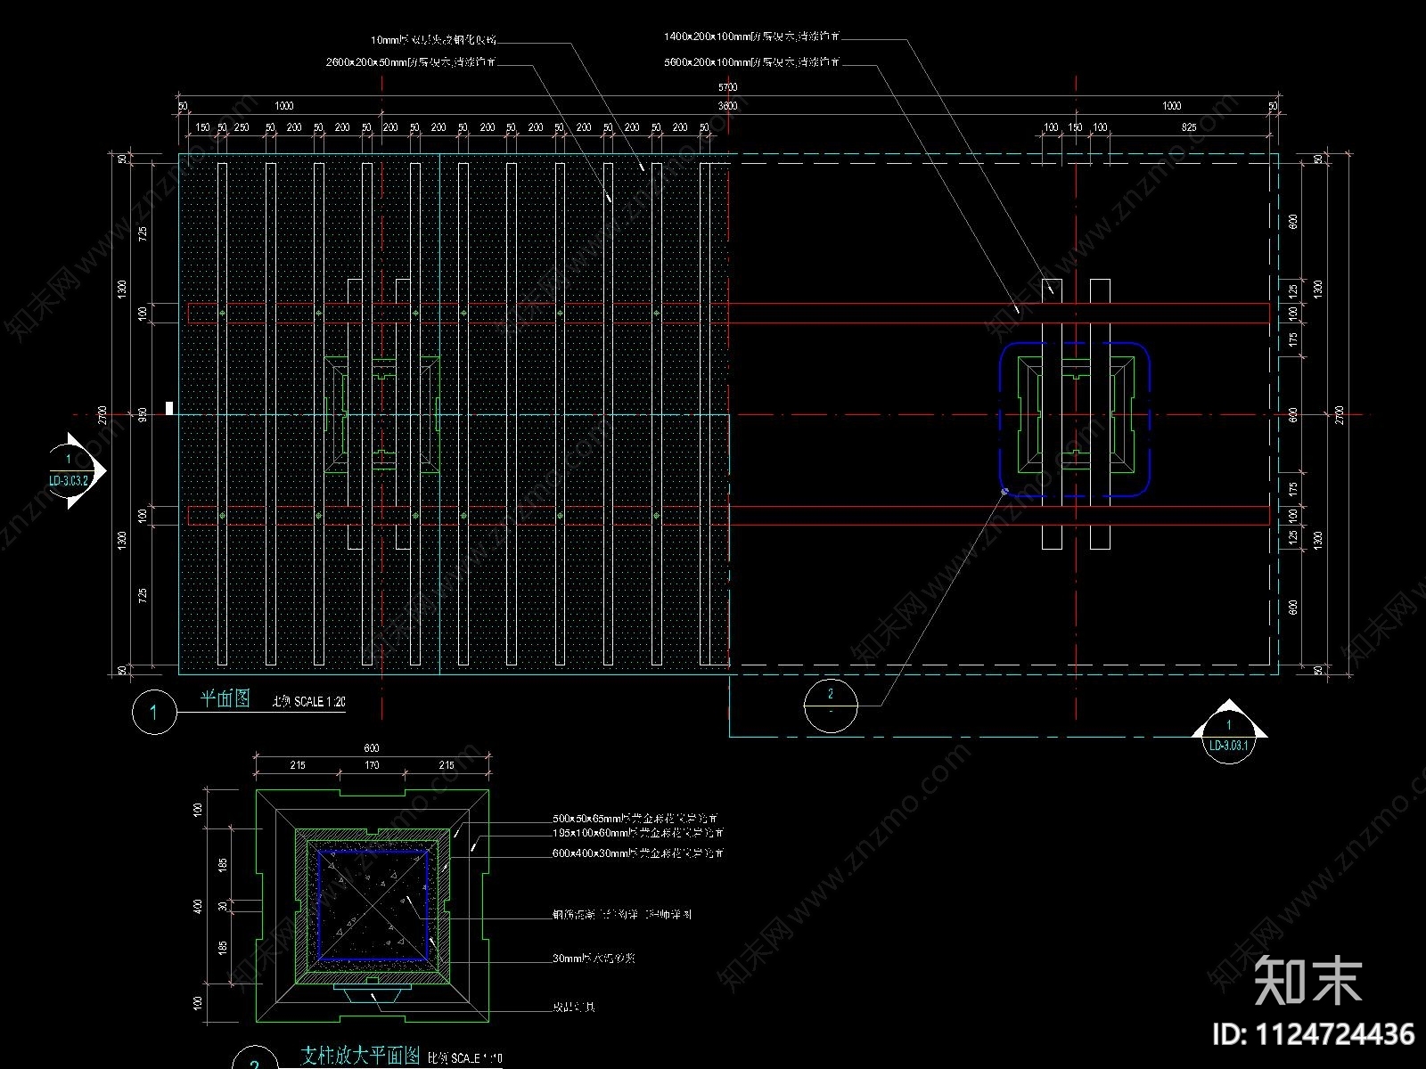The height and width of the screenshot is (1069, 1426).
Task: Select the drawing number circle 1 beside 平面图
Action: tap(154, 713)
